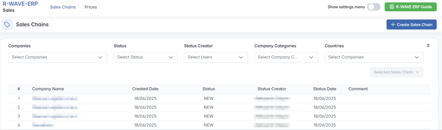This screenshot has height=130, width=442.
Task: Sort by the Created Date column header
Action: pyautogui.click(x=145, y=89)
